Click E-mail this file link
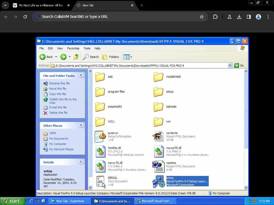This screenshot has width=274, height=205. [58, 107]
